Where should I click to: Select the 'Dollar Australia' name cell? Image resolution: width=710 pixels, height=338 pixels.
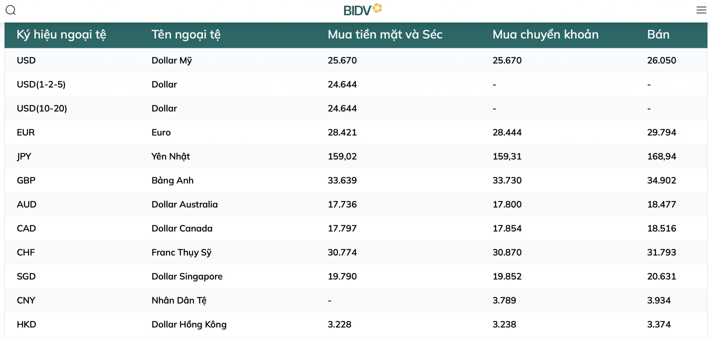pos(184,204)
